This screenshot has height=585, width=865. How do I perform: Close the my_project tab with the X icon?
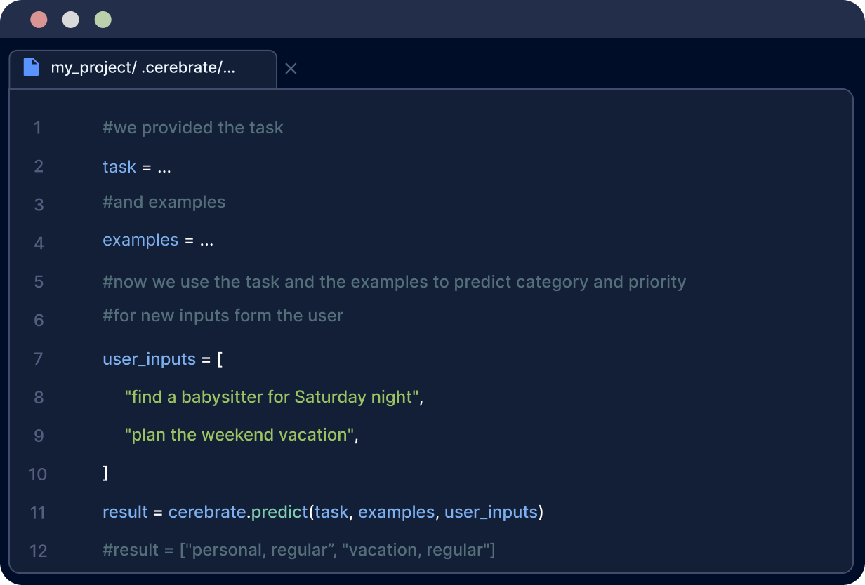pyautogui.click(x=291, y=68)
